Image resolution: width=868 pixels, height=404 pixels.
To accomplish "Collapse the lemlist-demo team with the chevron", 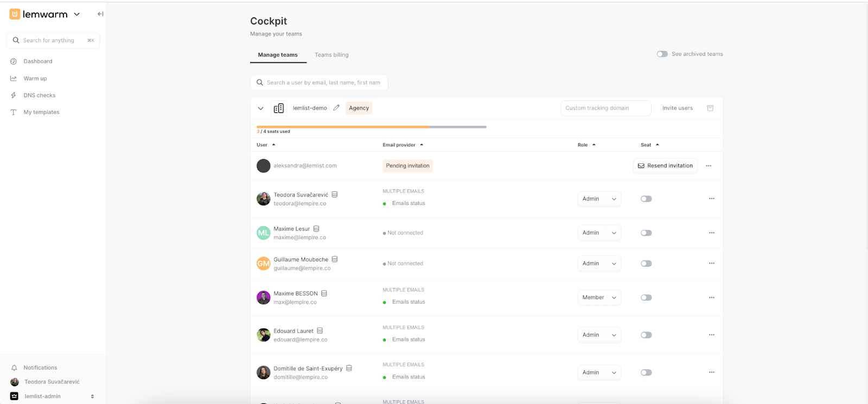I will [260, 108].
